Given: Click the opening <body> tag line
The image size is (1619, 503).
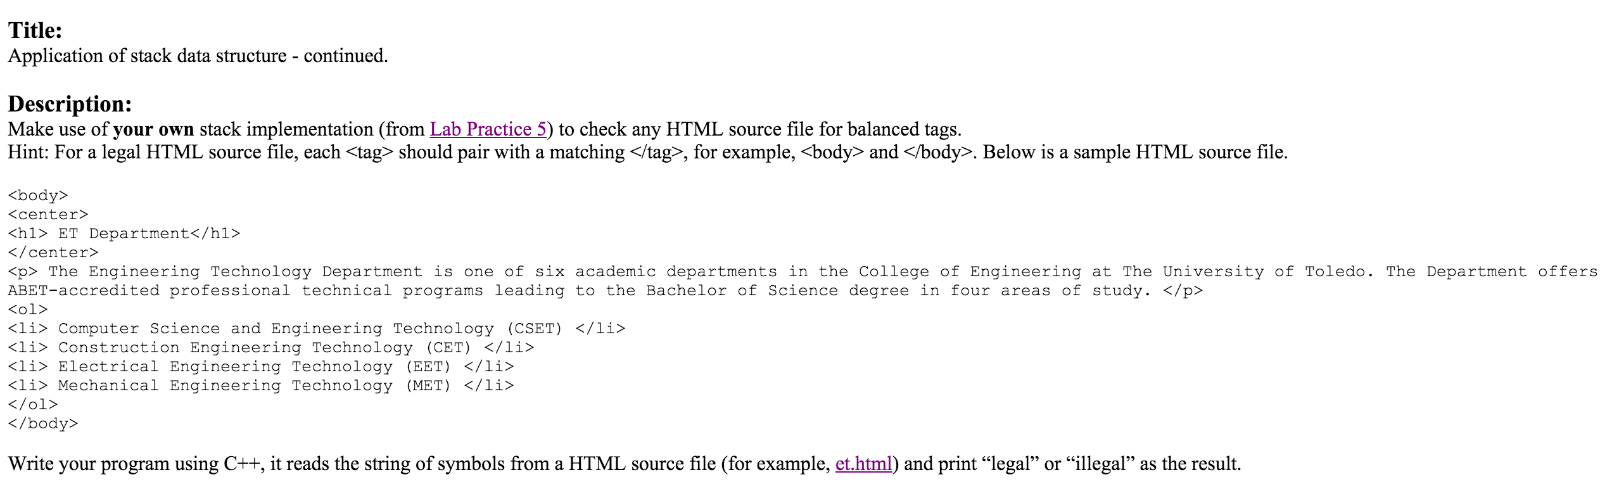Looking at the screenshot, I should coord(38,196).
